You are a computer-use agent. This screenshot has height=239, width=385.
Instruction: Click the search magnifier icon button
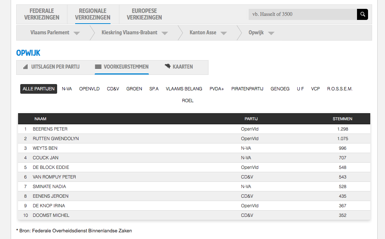click(363, 14)
